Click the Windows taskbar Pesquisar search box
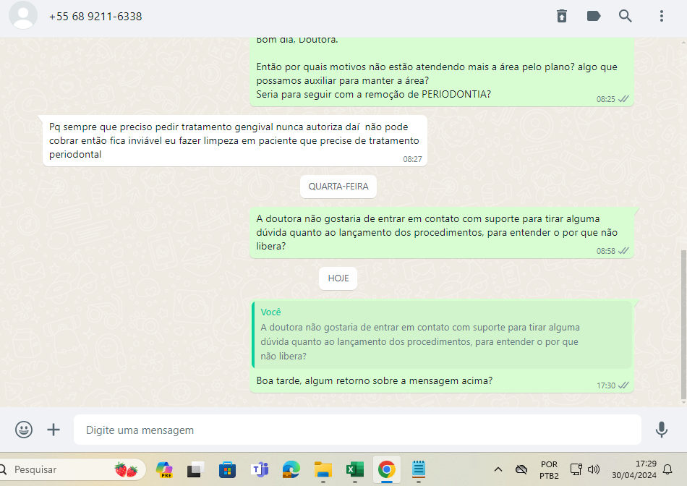Screen dimensions: 687x486 (x=72, y=469)
